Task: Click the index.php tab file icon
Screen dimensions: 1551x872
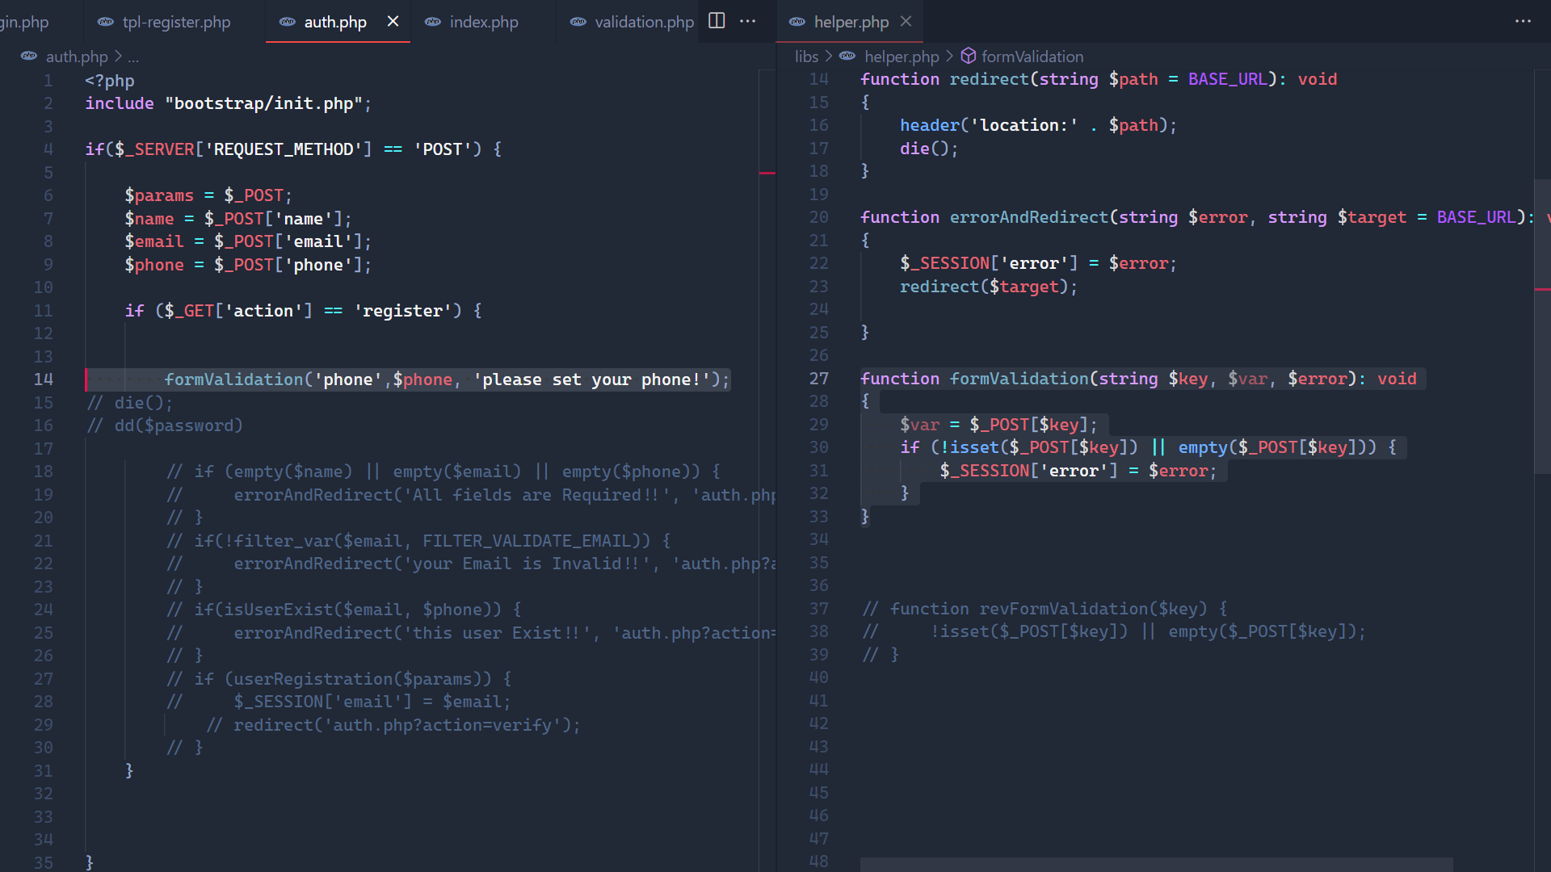Action: [x=433, y=22]
